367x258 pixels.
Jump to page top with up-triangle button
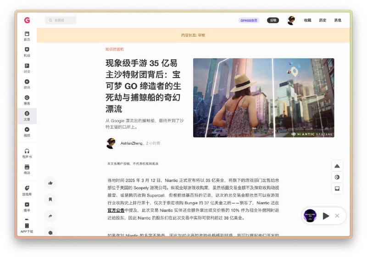(337, 166)
